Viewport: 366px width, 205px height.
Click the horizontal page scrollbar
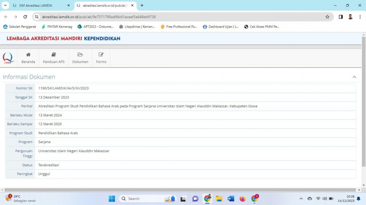point(180,190)
